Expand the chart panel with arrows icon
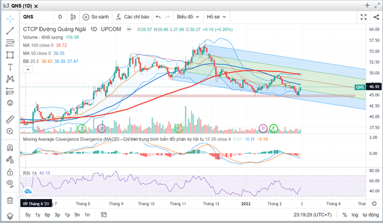The height and width of the screenshot is (223, 383). [377, 6]
